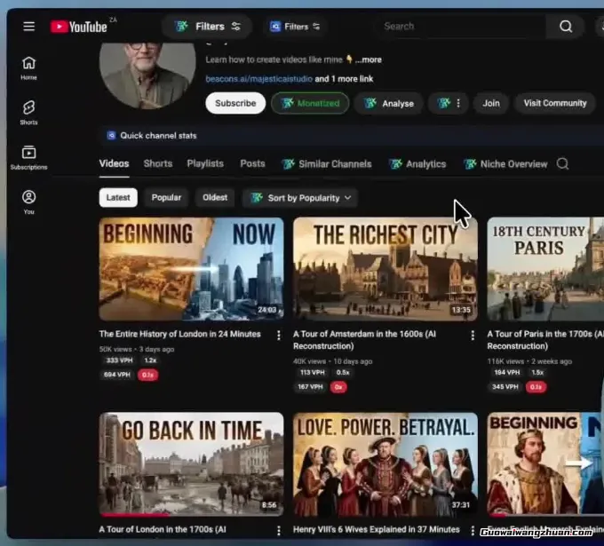Switch to the Playlists tab
The height and width of the screenshot is (546, 604).
coord(205,163)
